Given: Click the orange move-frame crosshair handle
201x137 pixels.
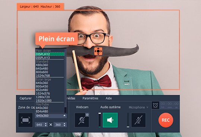Looking at the screenshot, I should click(x=98, y=51).
